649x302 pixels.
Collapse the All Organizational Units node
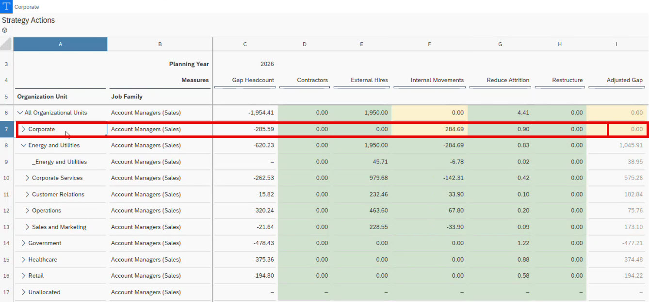[20, 113]
